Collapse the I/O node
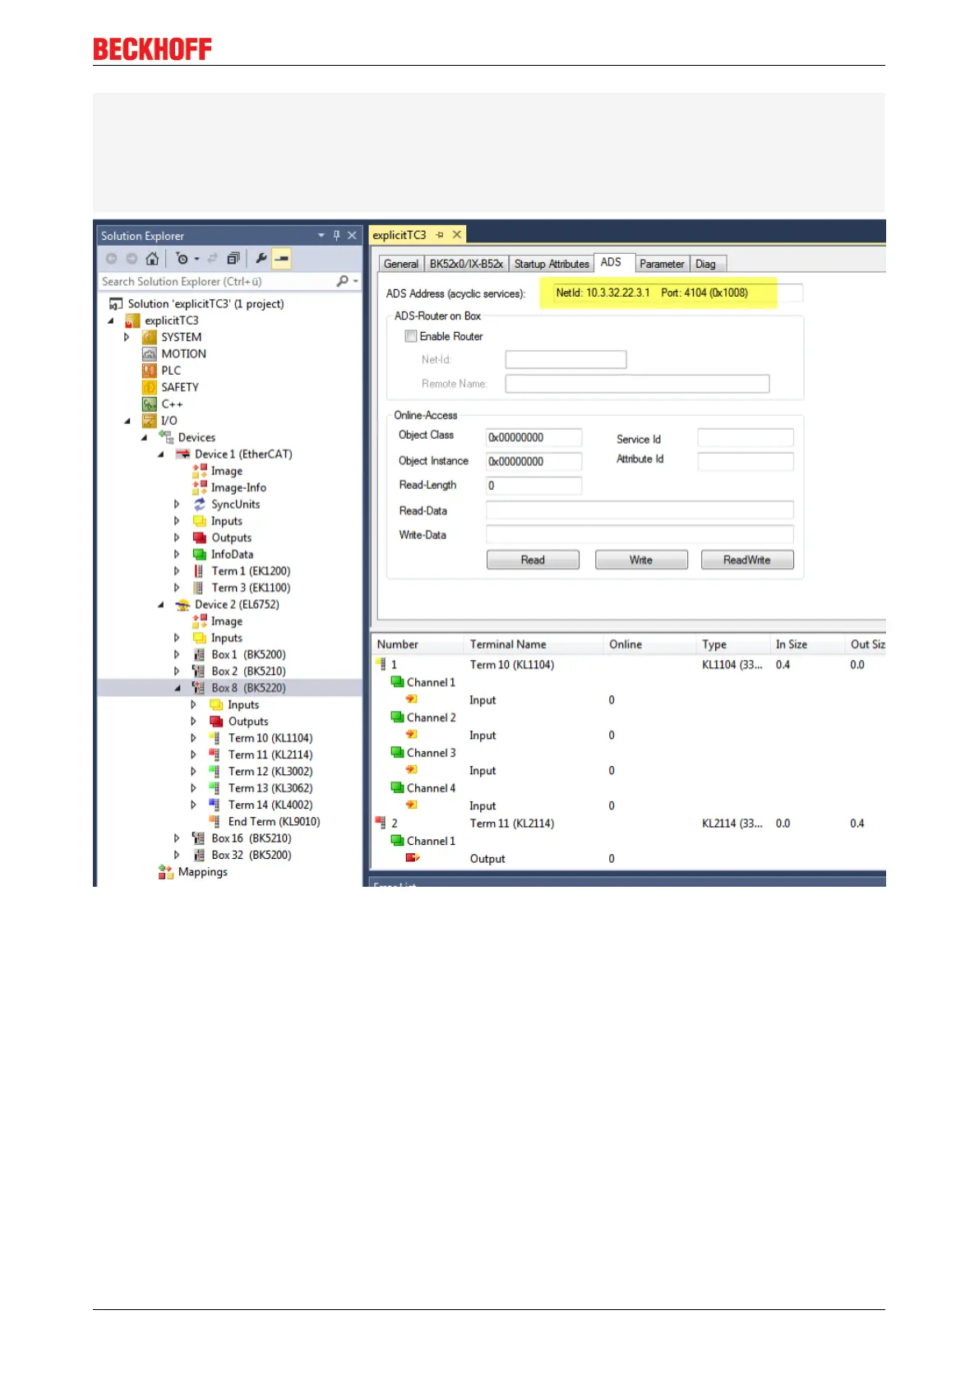This screenshot has width=979, height=1384. pyautogui.click(x=127, y=421)
